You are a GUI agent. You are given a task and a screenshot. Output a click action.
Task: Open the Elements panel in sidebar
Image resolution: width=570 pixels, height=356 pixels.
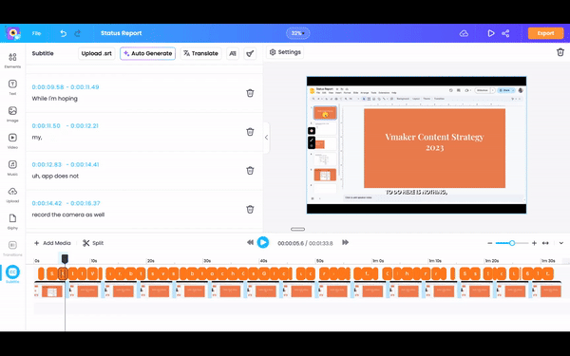point(12,60)
